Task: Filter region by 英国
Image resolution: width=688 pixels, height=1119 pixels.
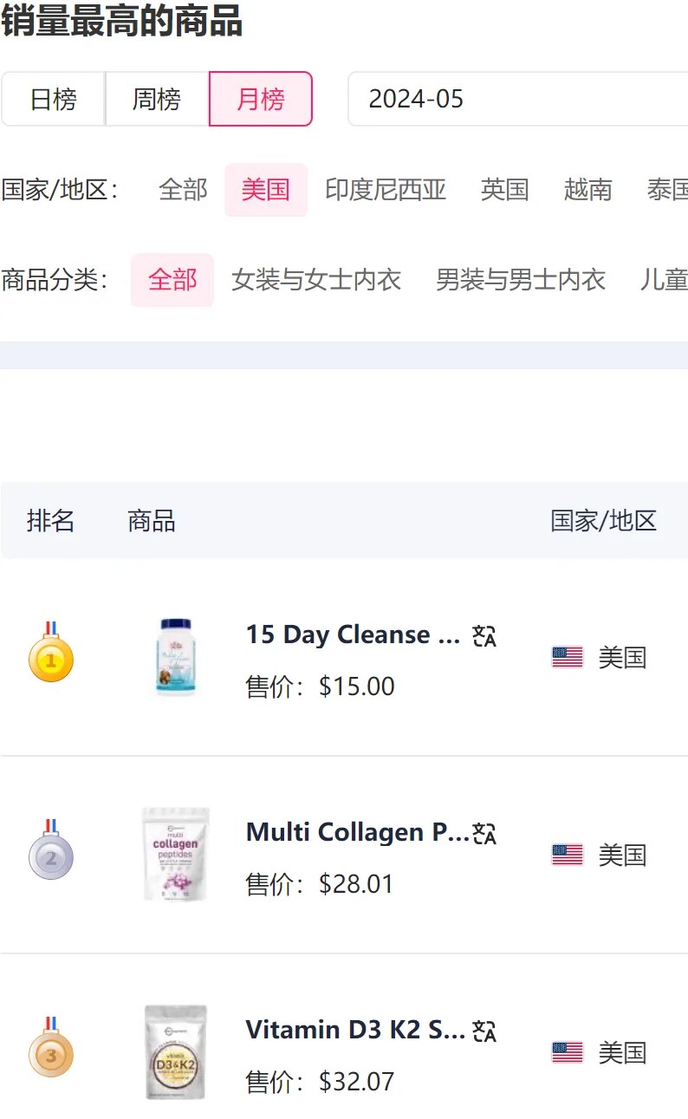Action: [505, 190]
